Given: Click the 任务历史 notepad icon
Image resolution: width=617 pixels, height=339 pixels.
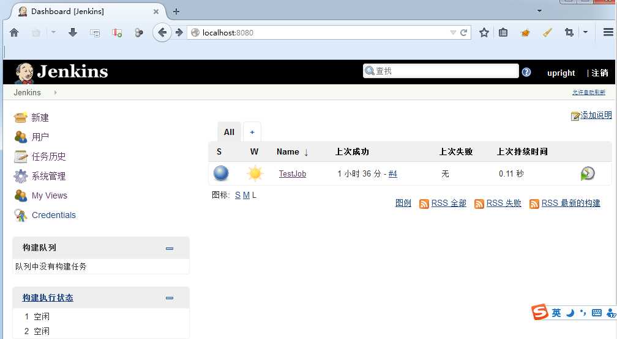Looking at the screenshot, I should click(20, 156).
